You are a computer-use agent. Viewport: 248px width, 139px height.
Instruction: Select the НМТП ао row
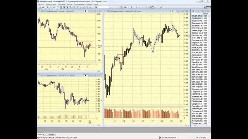[x=200, y=45]
